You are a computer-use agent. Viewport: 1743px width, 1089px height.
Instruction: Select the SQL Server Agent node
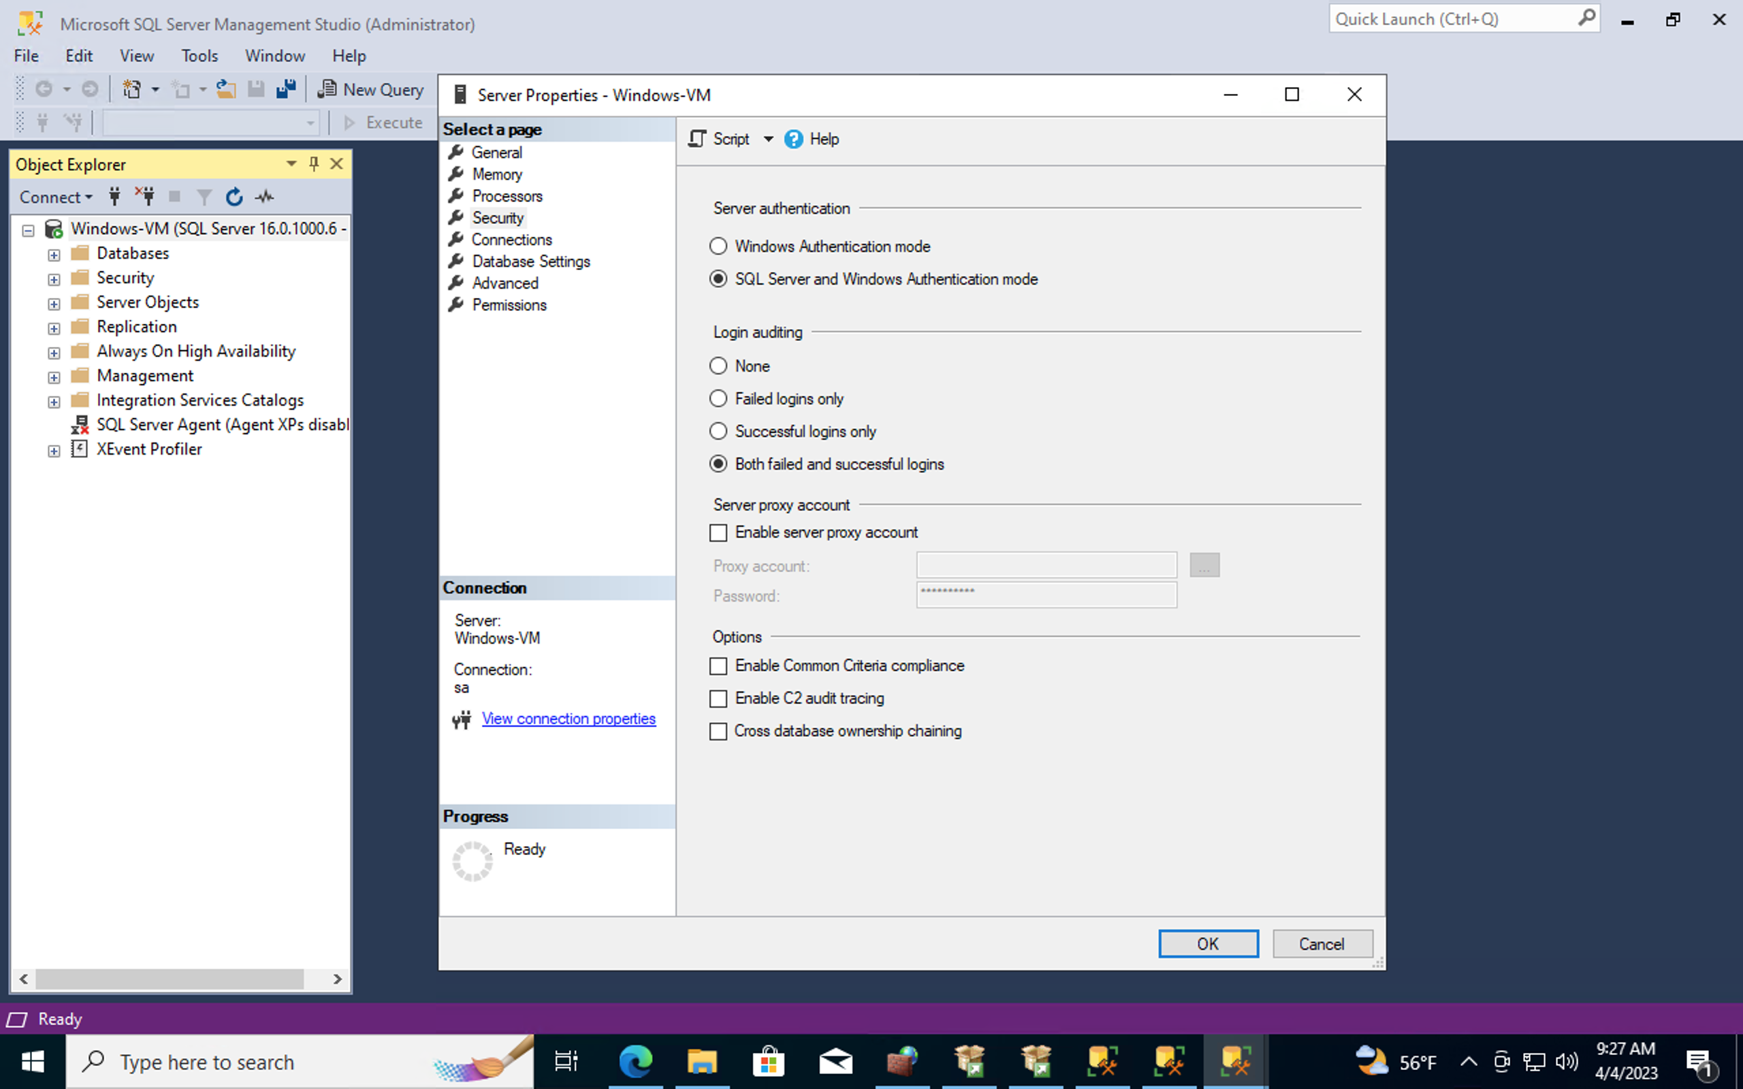coord(222,425)
